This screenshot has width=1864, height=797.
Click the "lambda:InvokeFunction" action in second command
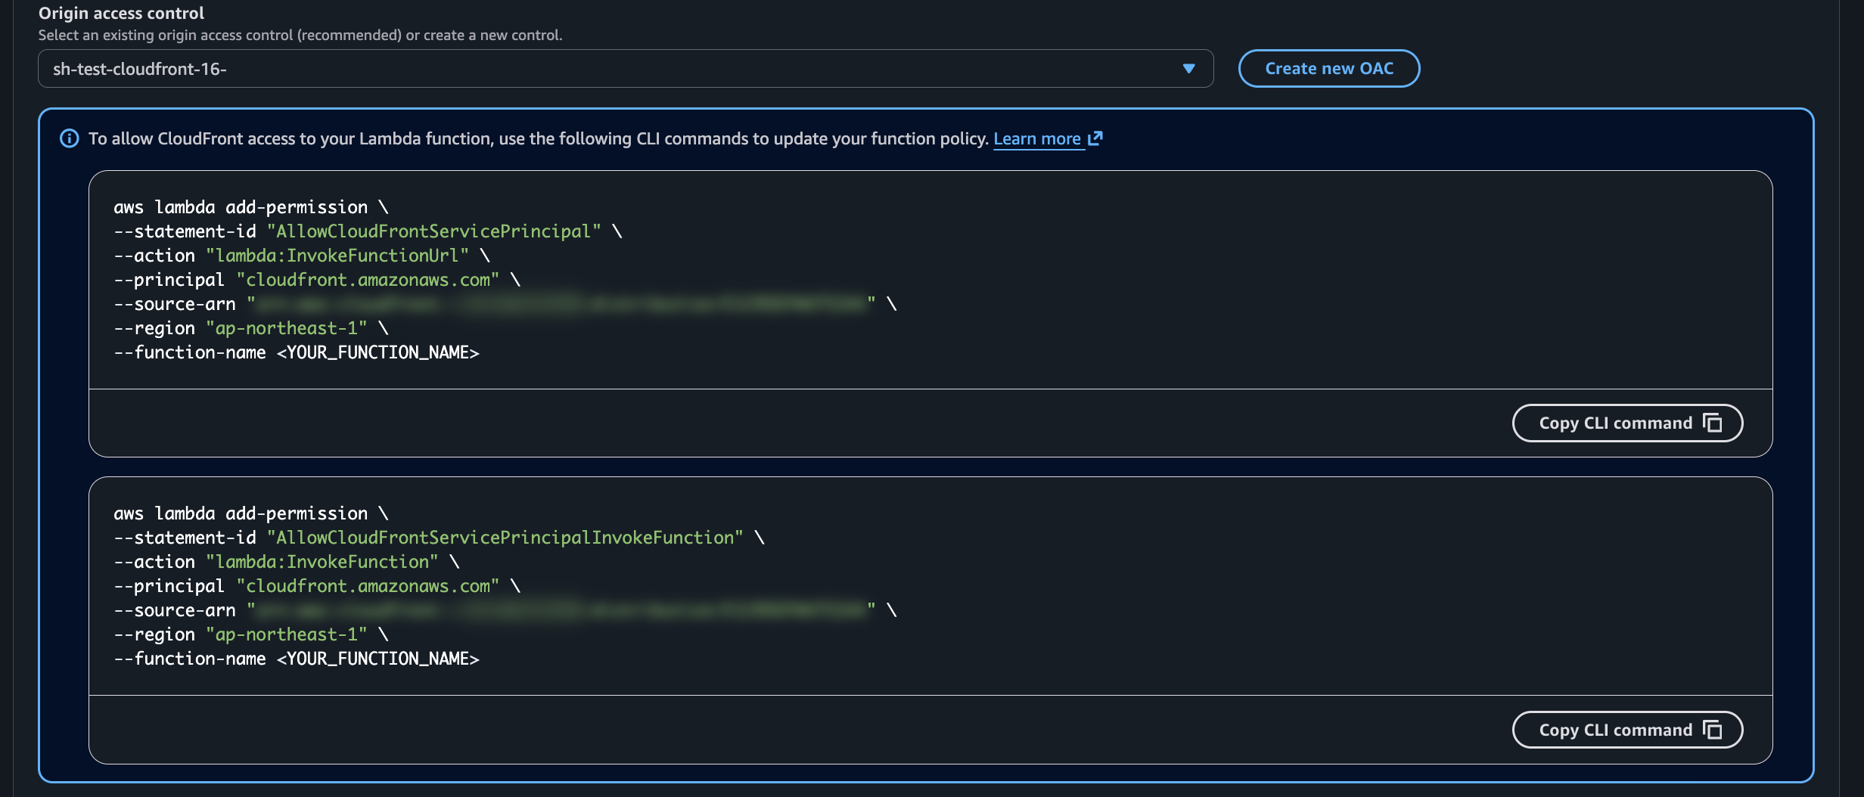tap(322, 562)
